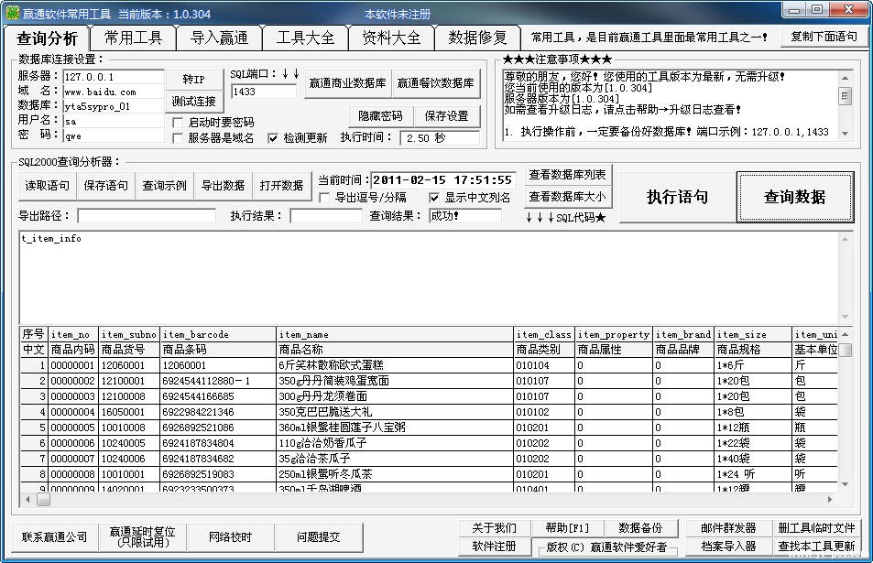
Task: Click the item_name column header
Action: tap(395, 334)
